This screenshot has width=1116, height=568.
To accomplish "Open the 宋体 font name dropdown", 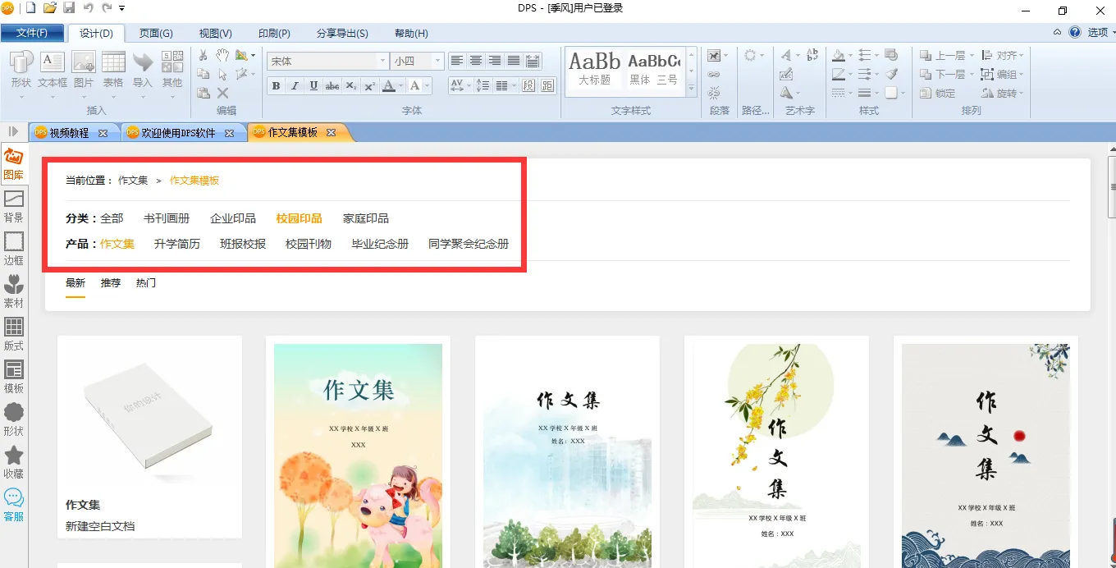I will tap(382, 62).
